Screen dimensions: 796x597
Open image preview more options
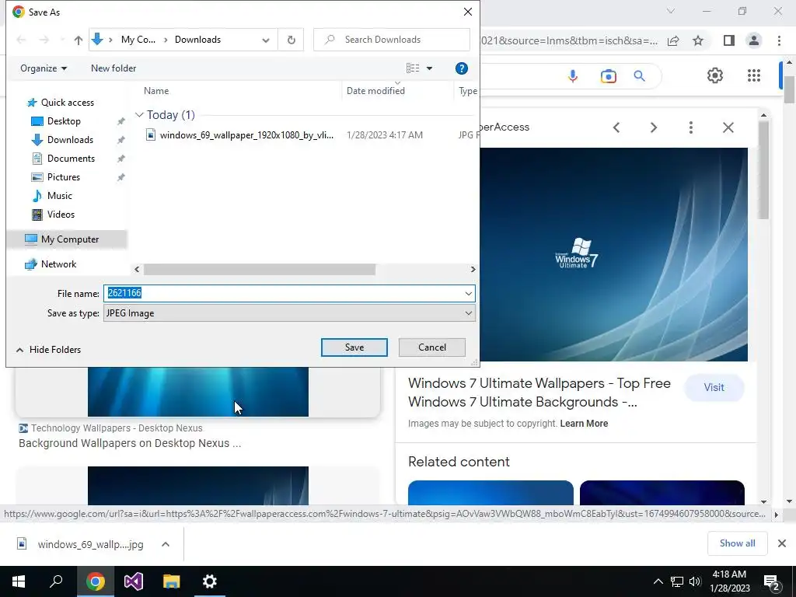point(690,127)
